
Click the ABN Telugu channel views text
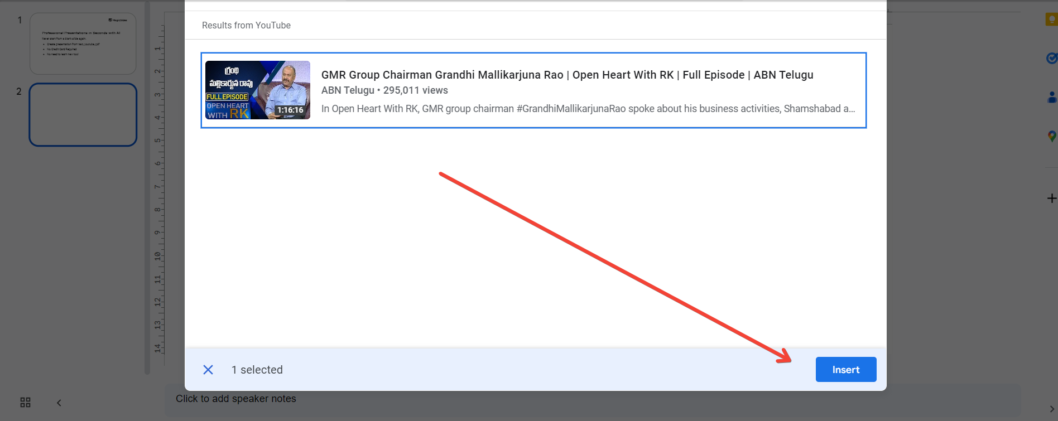(384, 90)
